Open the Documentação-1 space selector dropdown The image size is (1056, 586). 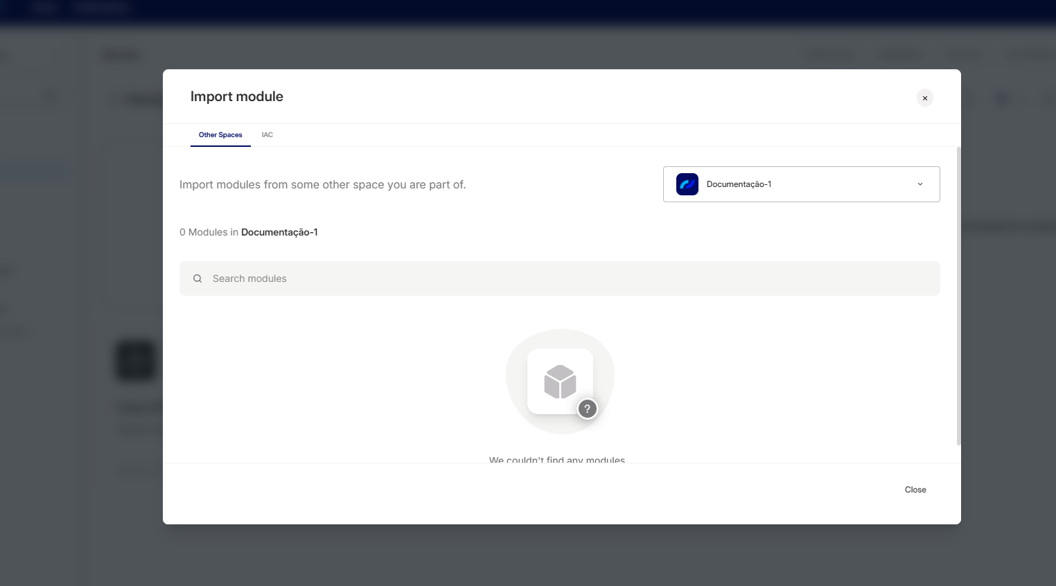pyautogui.click(x=800, y=184)
